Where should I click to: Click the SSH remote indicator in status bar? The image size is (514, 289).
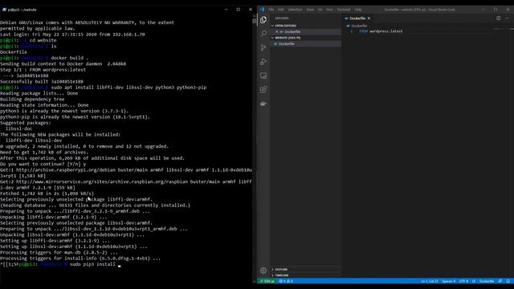[x=267, y=281]
